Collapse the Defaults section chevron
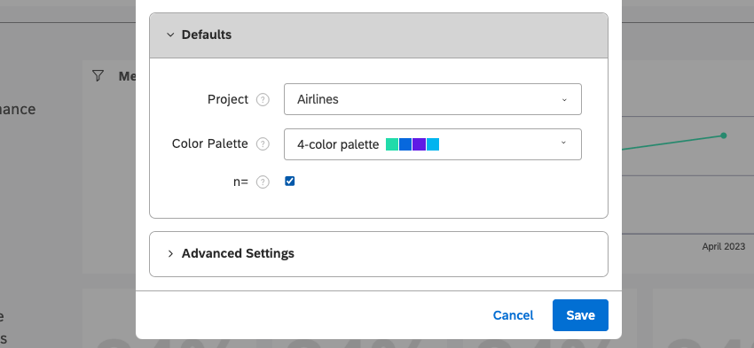 pos(170,35)
